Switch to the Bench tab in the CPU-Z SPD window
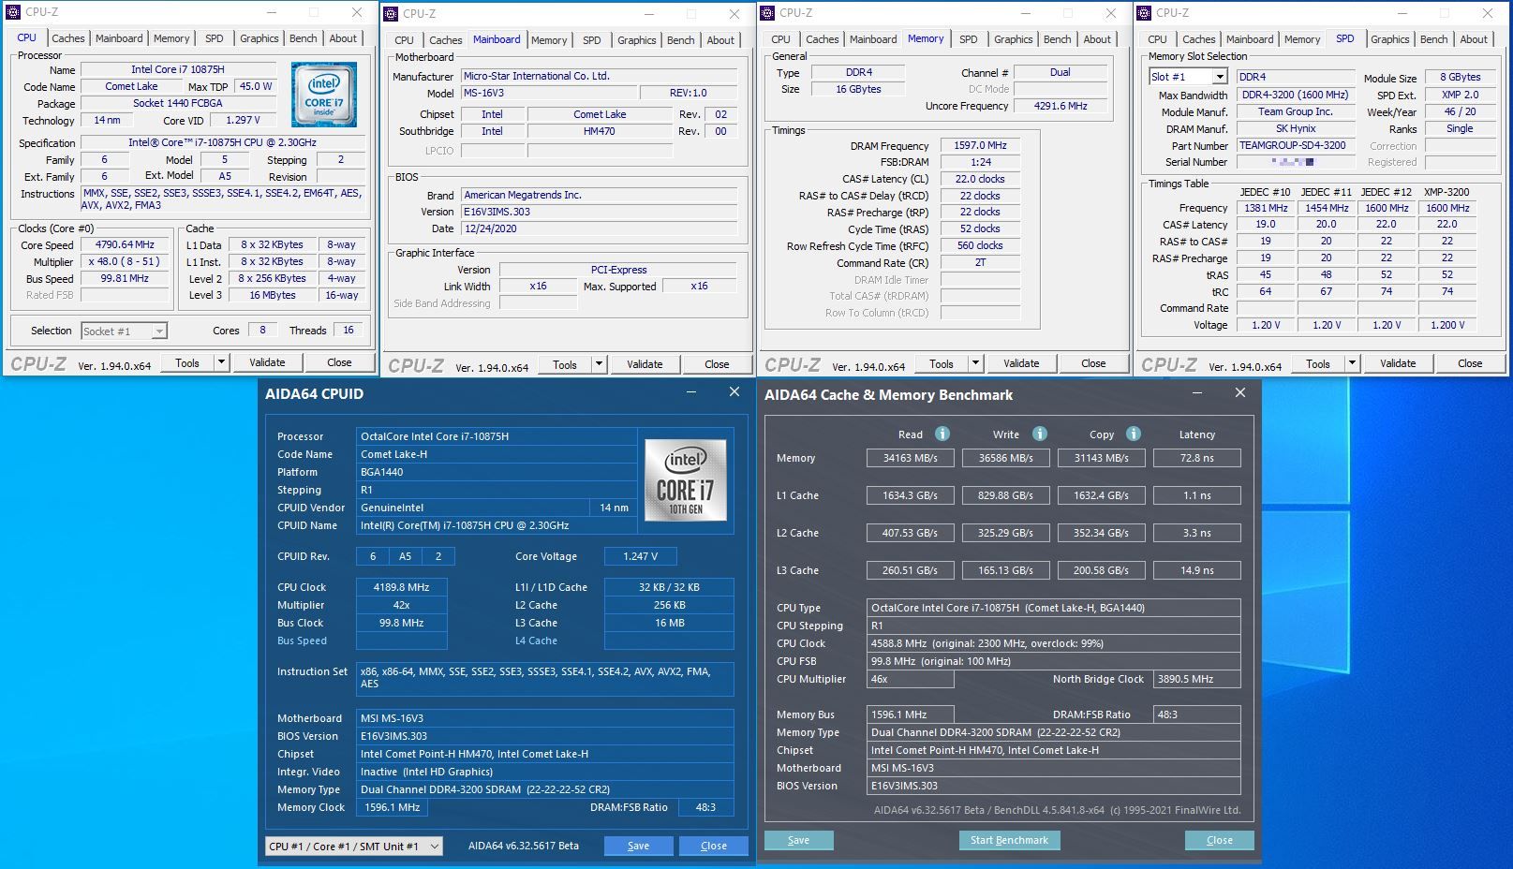This screenshot has width=1513, height=869. click(1433, 39)
